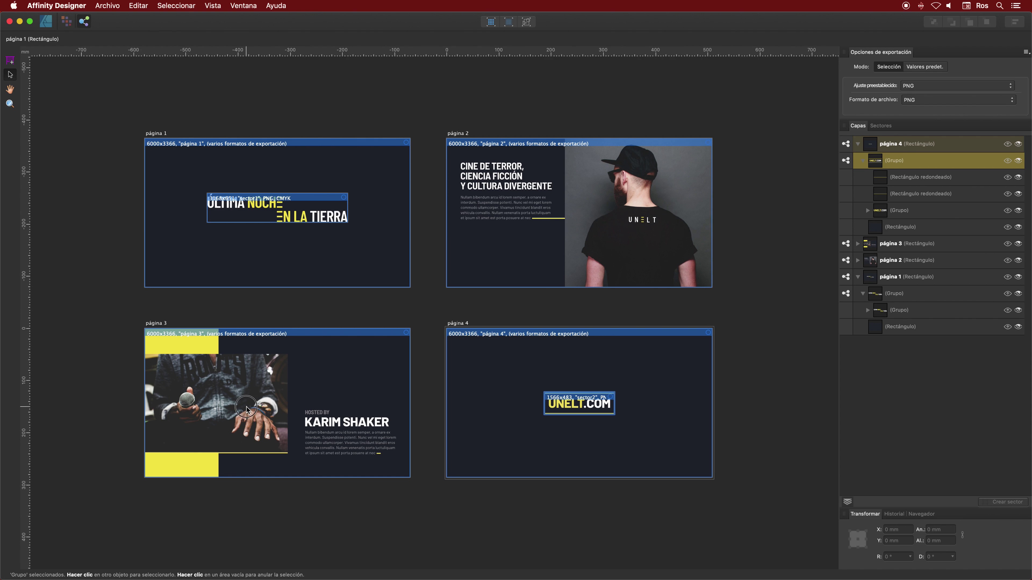Click the share icon of página 2 layer
The width and height of the screenshot is (1032, 580).
846,260
